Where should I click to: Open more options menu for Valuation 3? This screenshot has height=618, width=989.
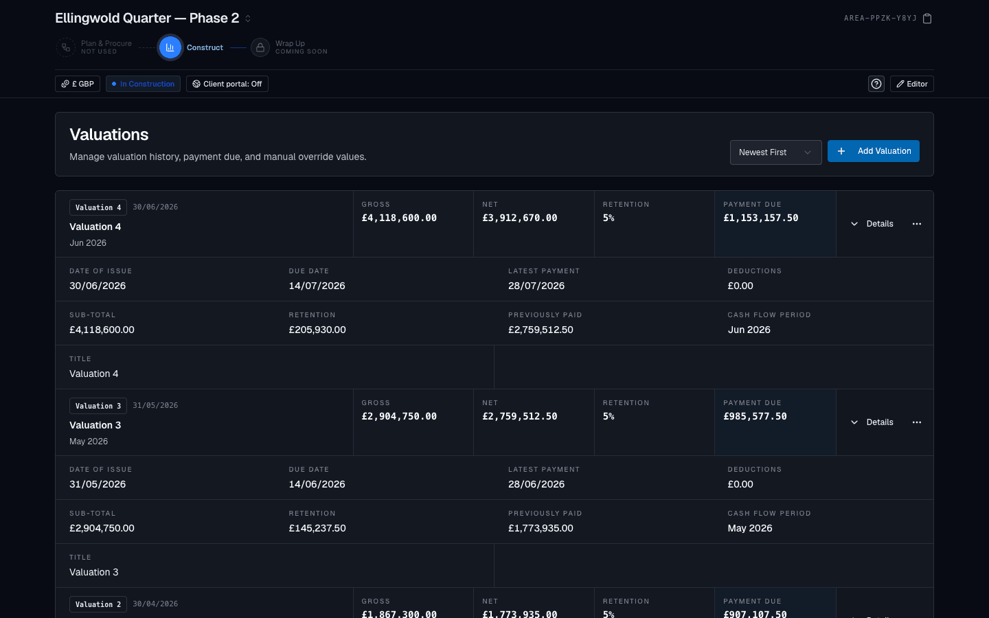917,422
